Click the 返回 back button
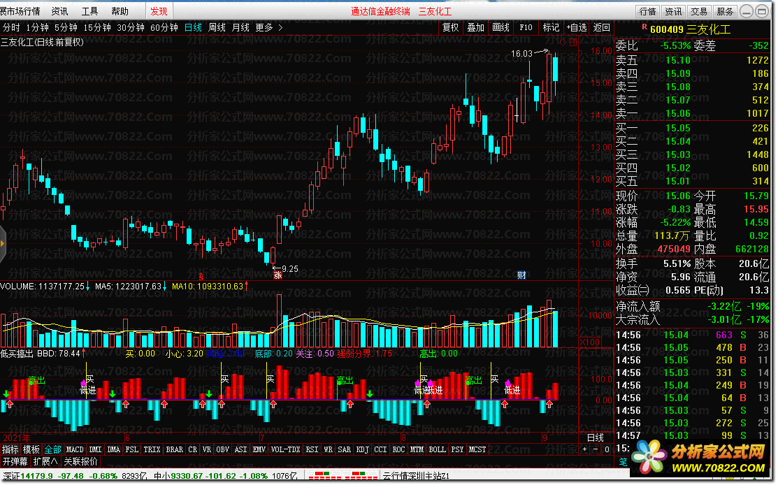778x485 pixels. pyautogui.click(x=601, y=28)
